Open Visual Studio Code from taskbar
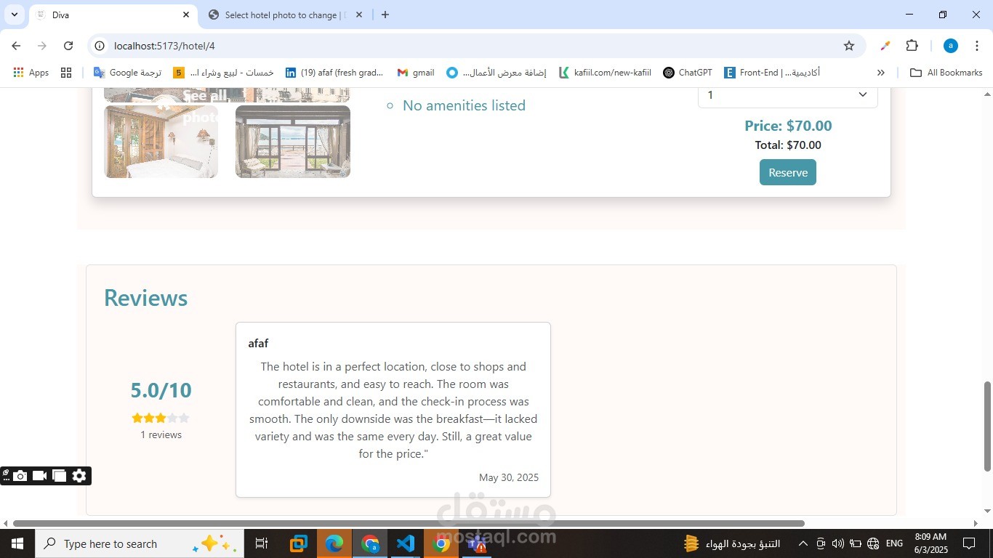Image resolution: width=993 pixels, height=558 pixels. coord(406,543)
